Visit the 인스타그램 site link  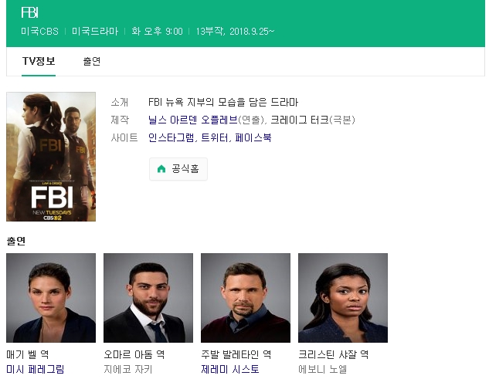coord(171,138)
